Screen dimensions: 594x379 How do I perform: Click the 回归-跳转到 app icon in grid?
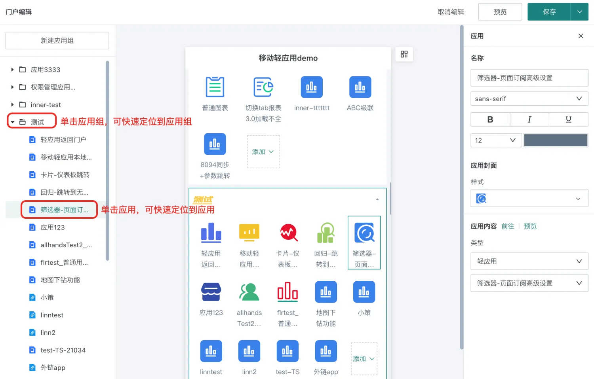326,233
